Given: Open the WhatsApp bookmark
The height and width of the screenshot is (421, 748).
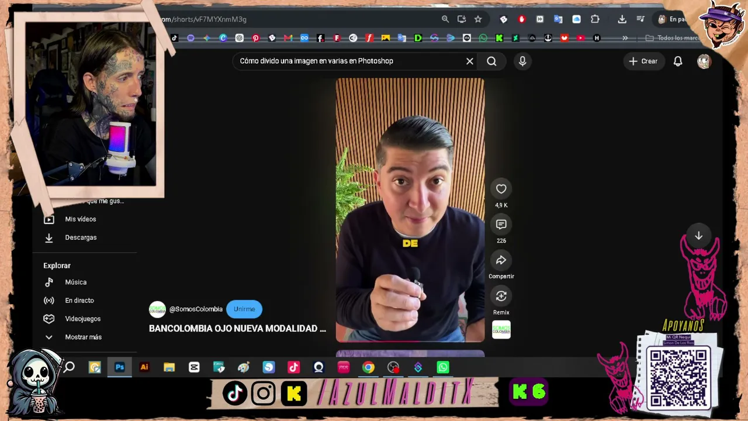Looking at the screenshot, I should [483, 38].
